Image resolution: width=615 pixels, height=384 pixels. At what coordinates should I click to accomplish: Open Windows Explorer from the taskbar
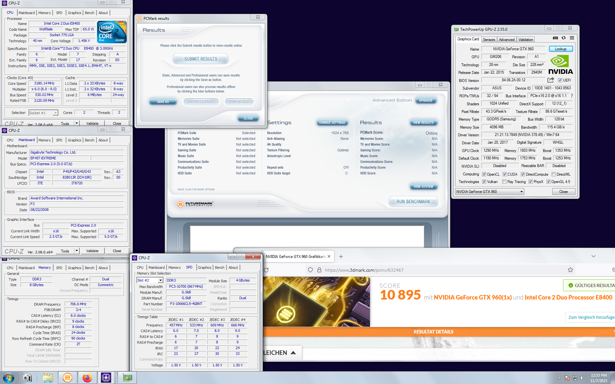[x=48, y=378]
